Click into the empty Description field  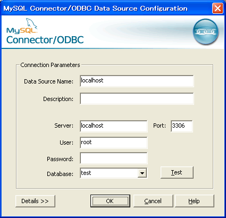coord(137,99)
